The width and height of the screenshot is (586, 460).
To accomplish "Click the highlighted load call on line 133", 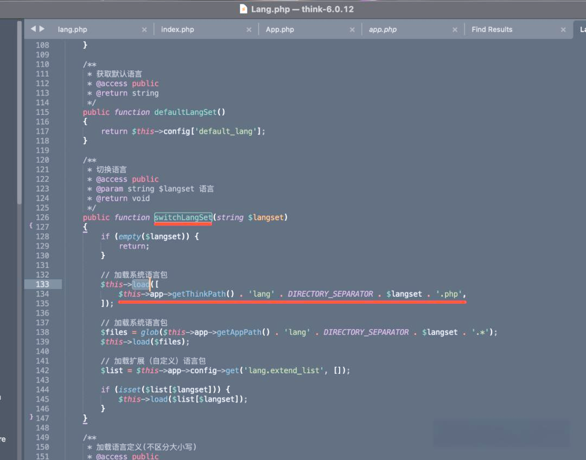I will coord(141,284).
